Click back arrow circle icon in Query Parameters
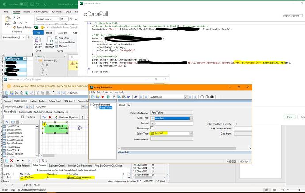 coord(202,97)
